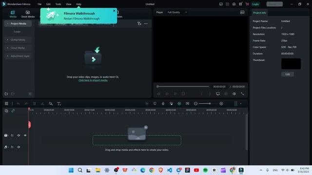
Task: Click the timeline marker shield icon
Action: pos(155,104)
